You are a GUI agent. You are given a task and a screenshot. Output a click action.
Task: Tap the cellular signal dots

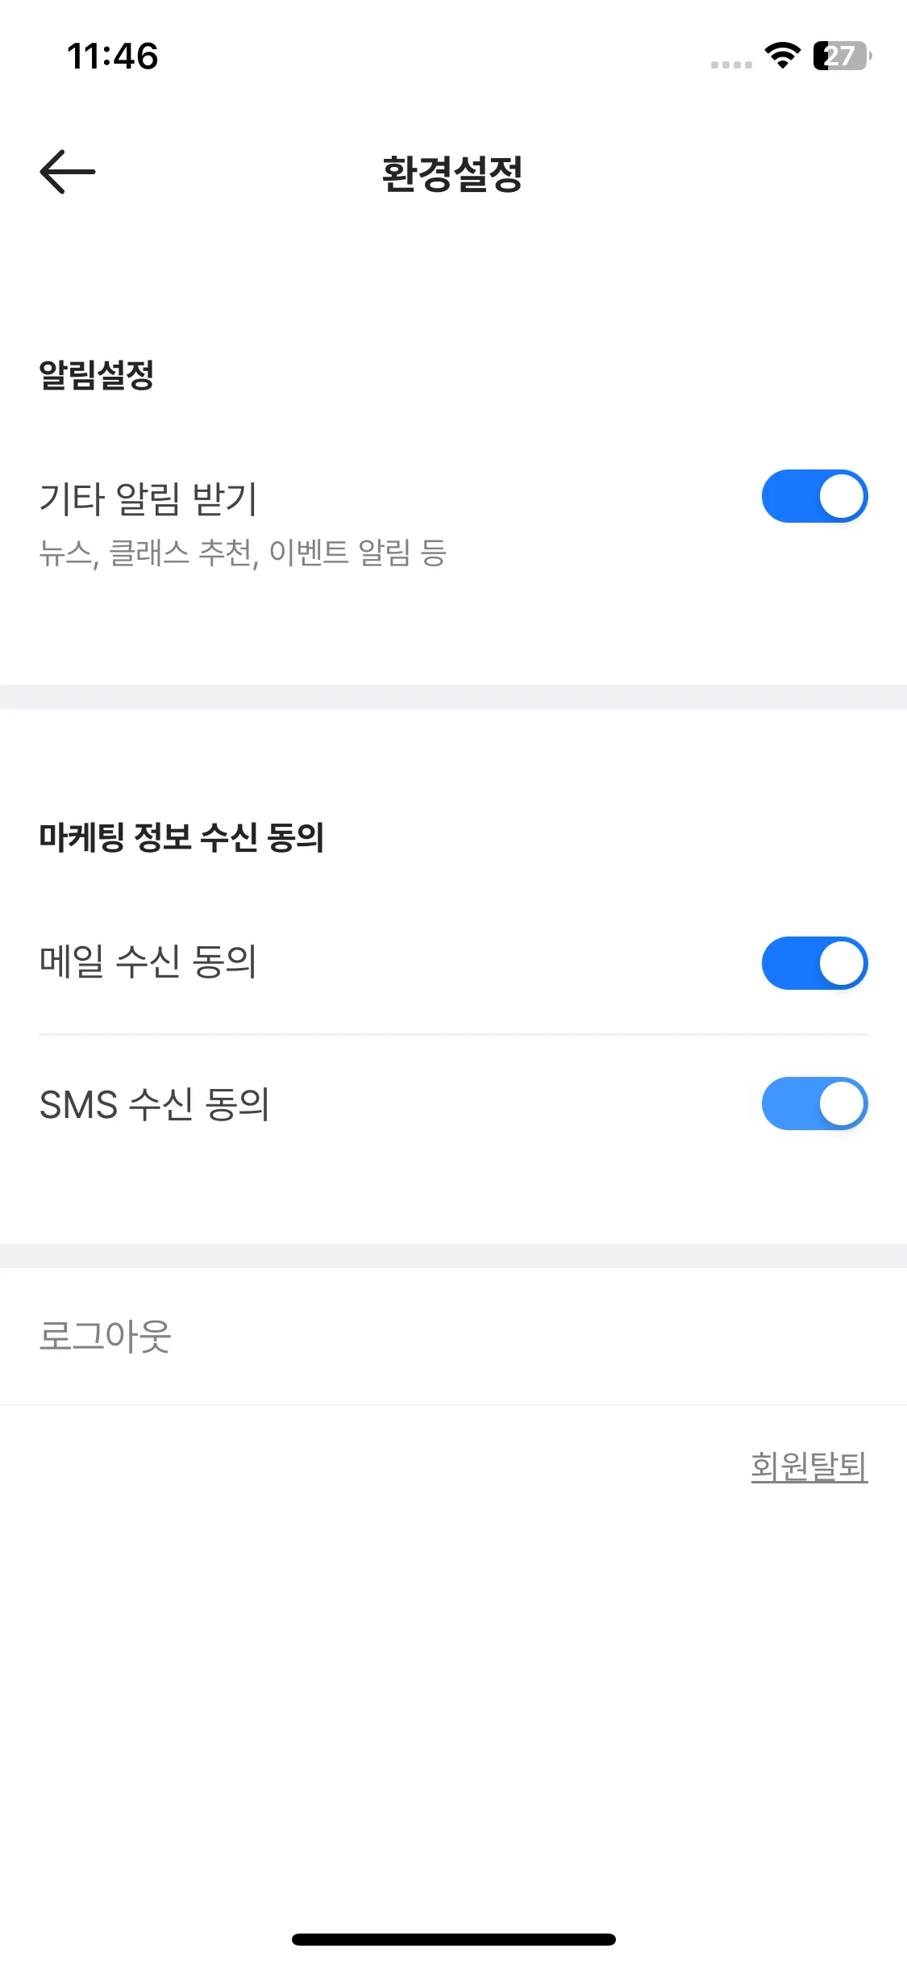point(731,65)
